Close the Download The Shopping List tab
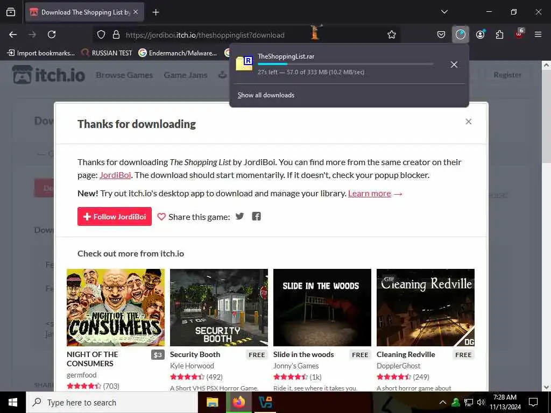551x413 pixels. [x=136, y=12]
